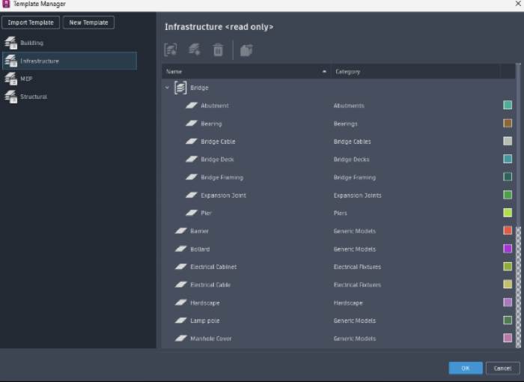Click the Bridge Cable layer icon
Viewport: 524px width, 382px height.
tap(192, 141)
